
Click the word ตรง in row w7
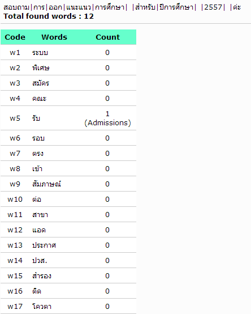click(x=38, y=154)
